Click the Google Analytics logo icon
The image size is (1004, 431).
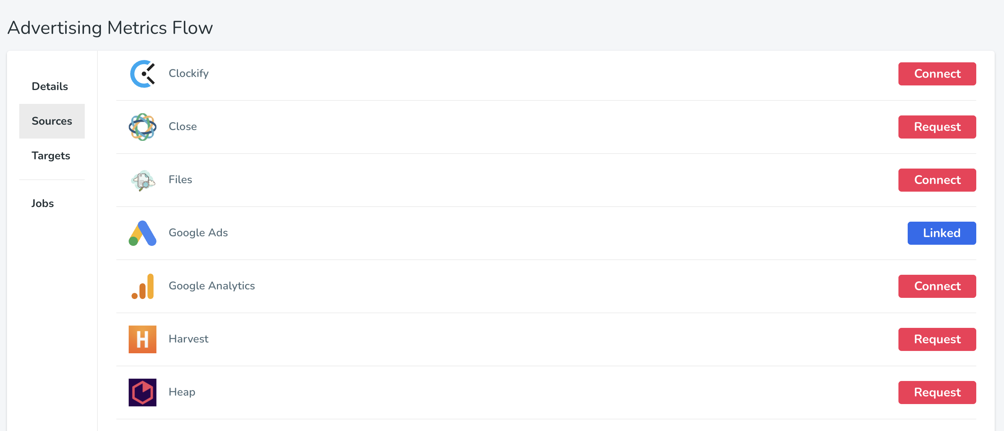pos(142,286)
